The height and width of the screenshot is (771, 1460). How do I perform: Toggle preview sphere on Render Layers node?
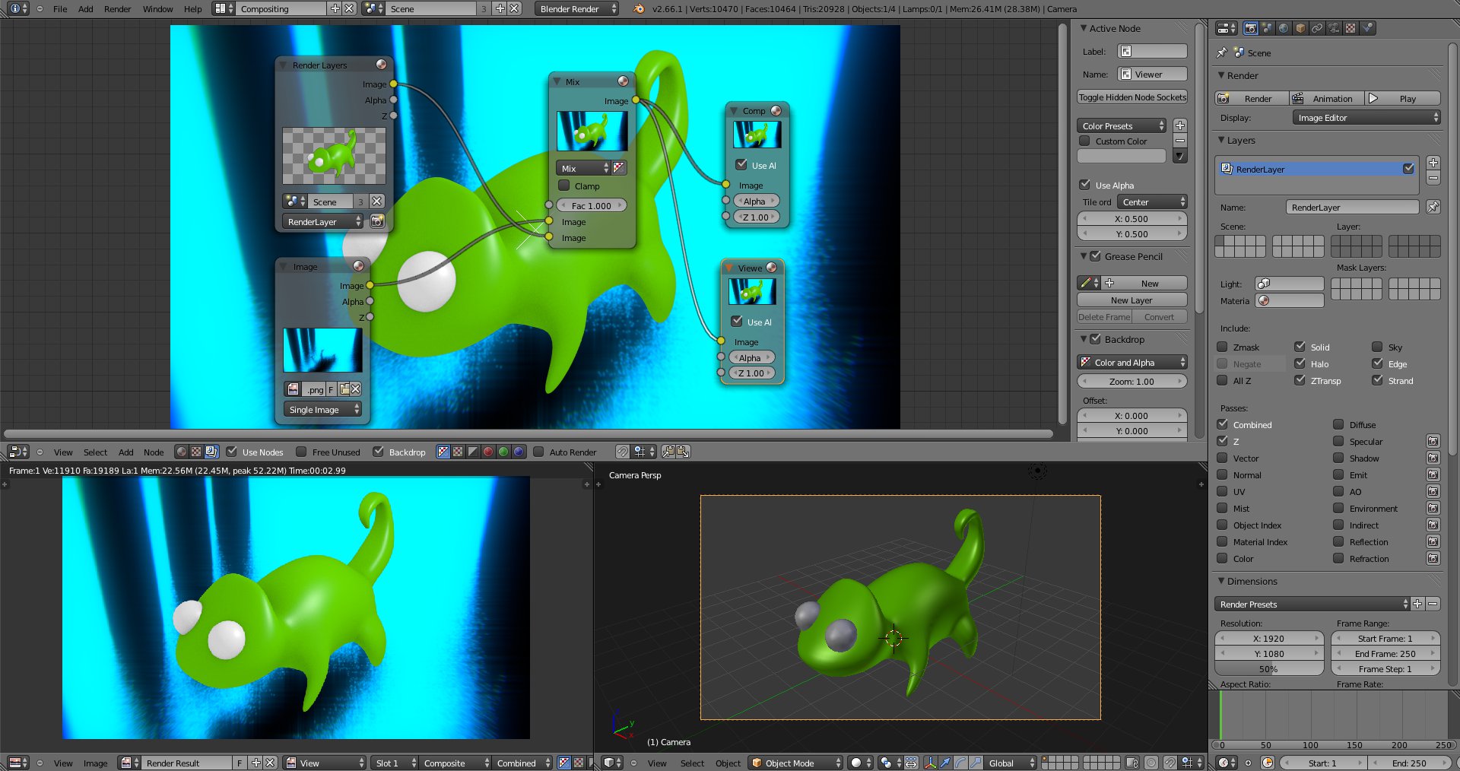382,65
